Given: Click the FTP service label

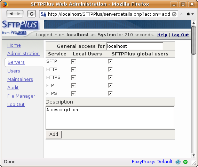Looking at the screenshot, I should coord(50,85).
